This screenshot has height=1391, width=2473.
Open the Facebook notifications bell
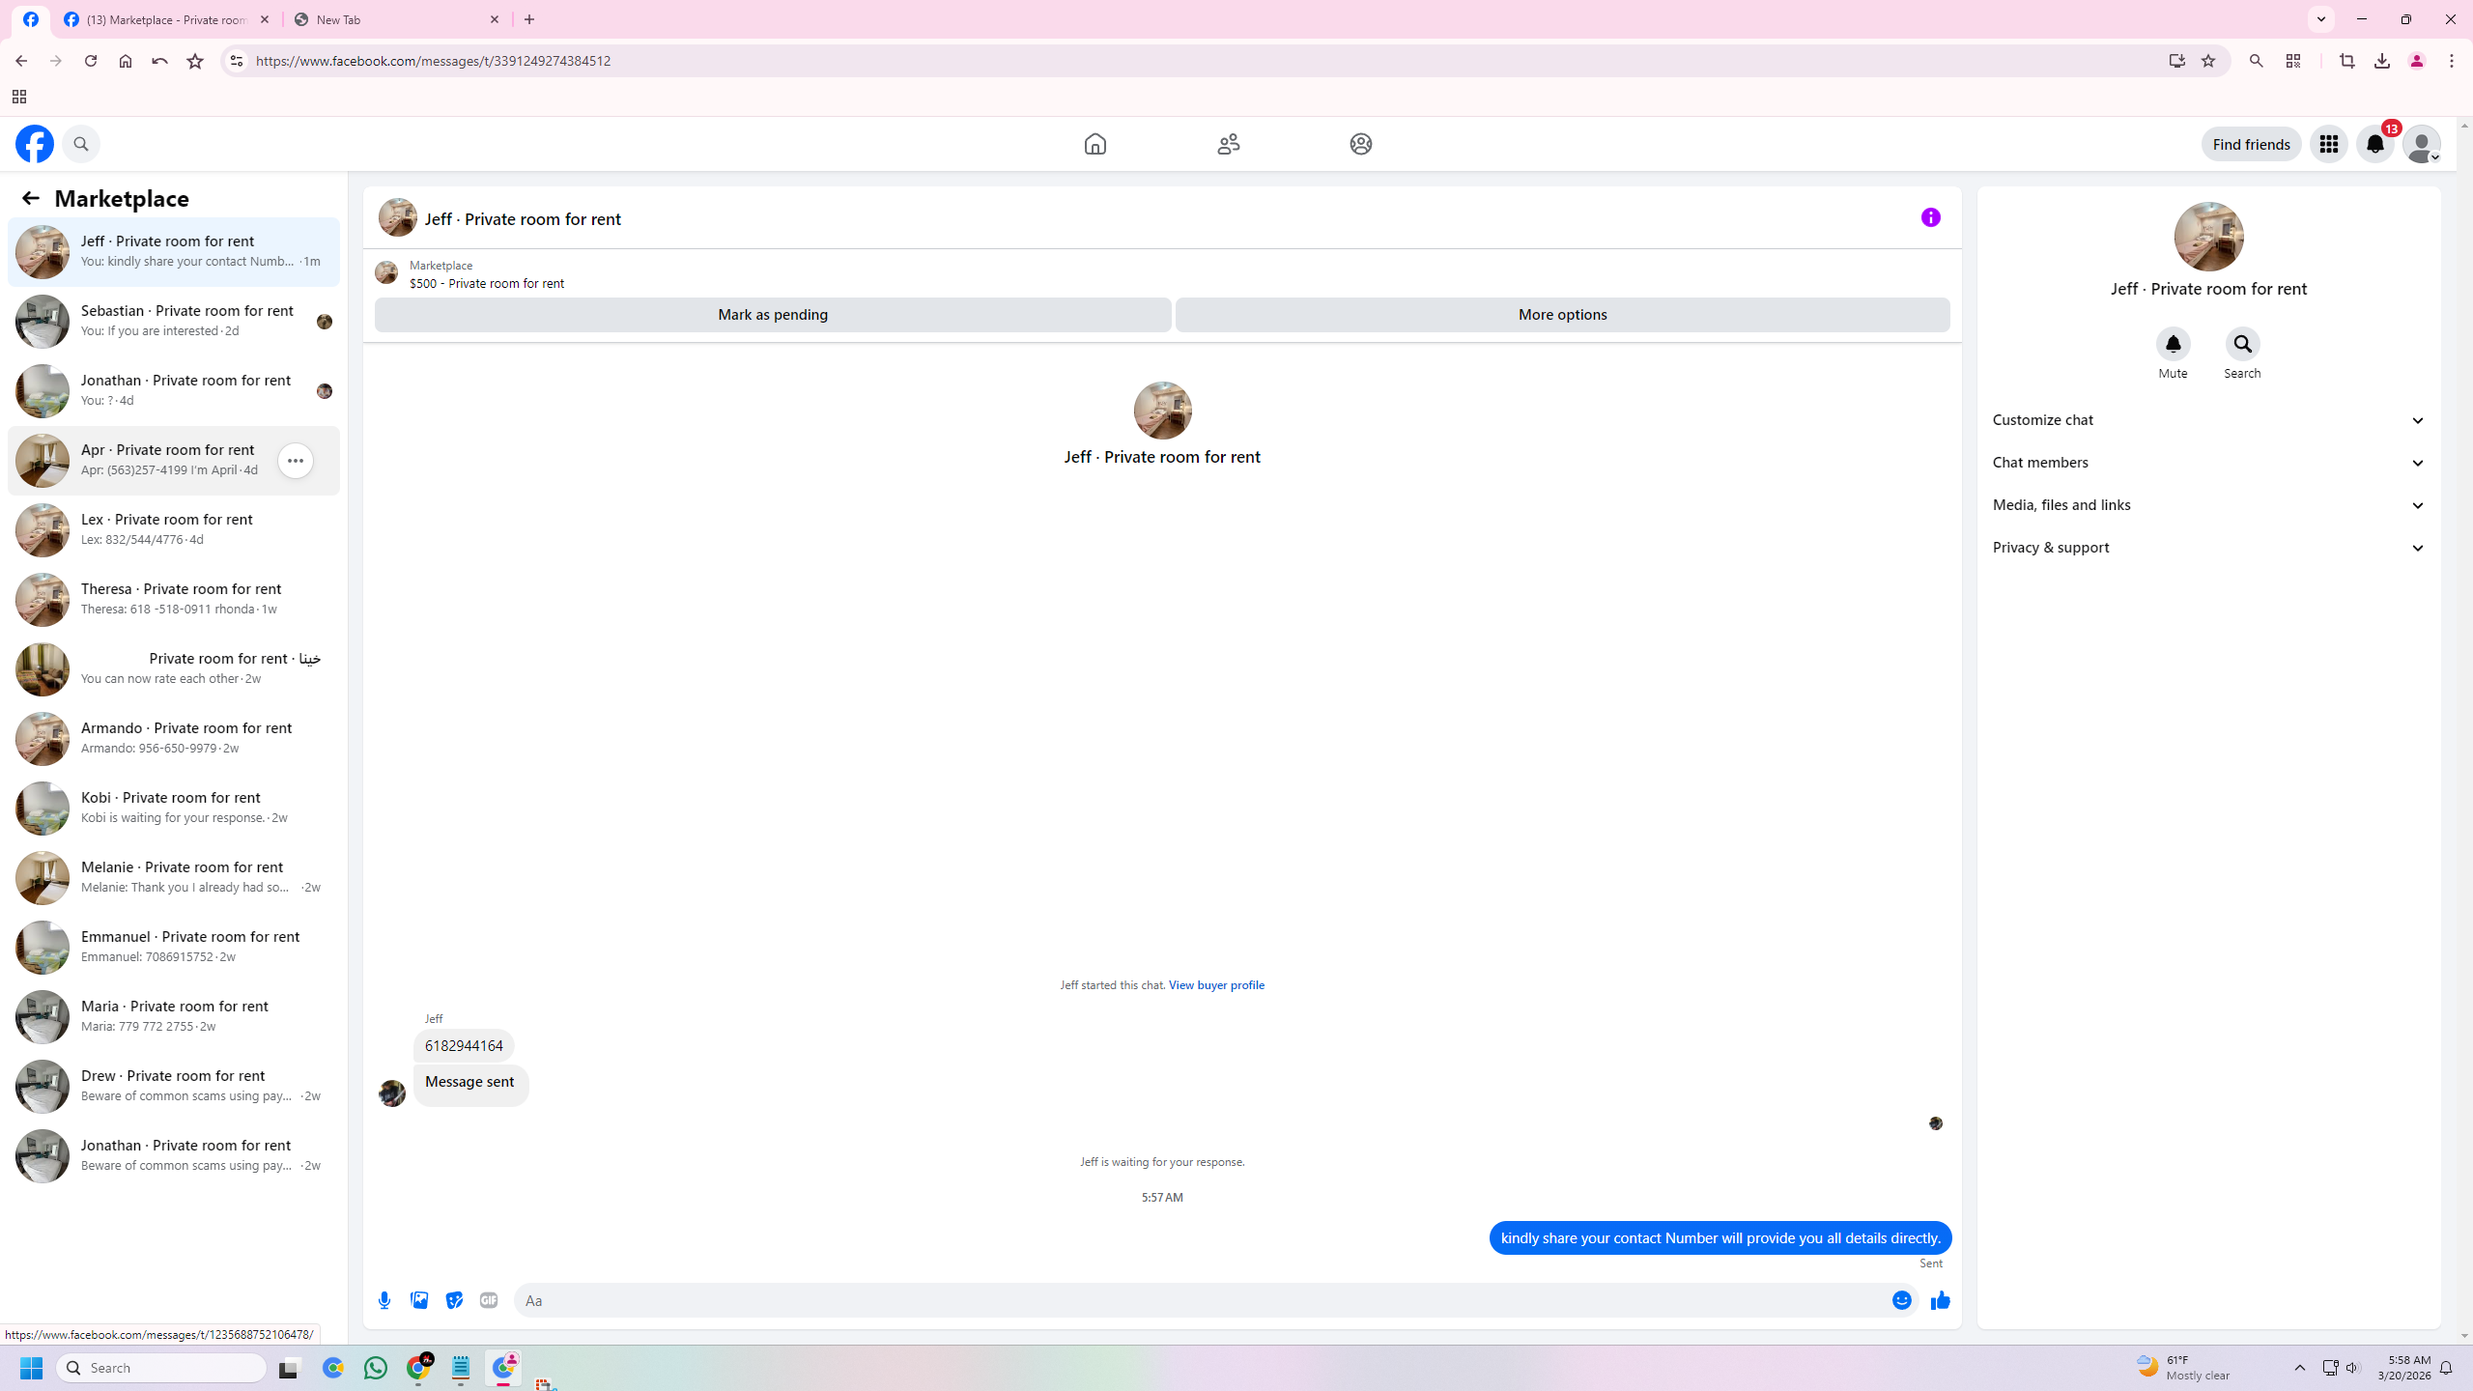click(x=2374, y=144)
